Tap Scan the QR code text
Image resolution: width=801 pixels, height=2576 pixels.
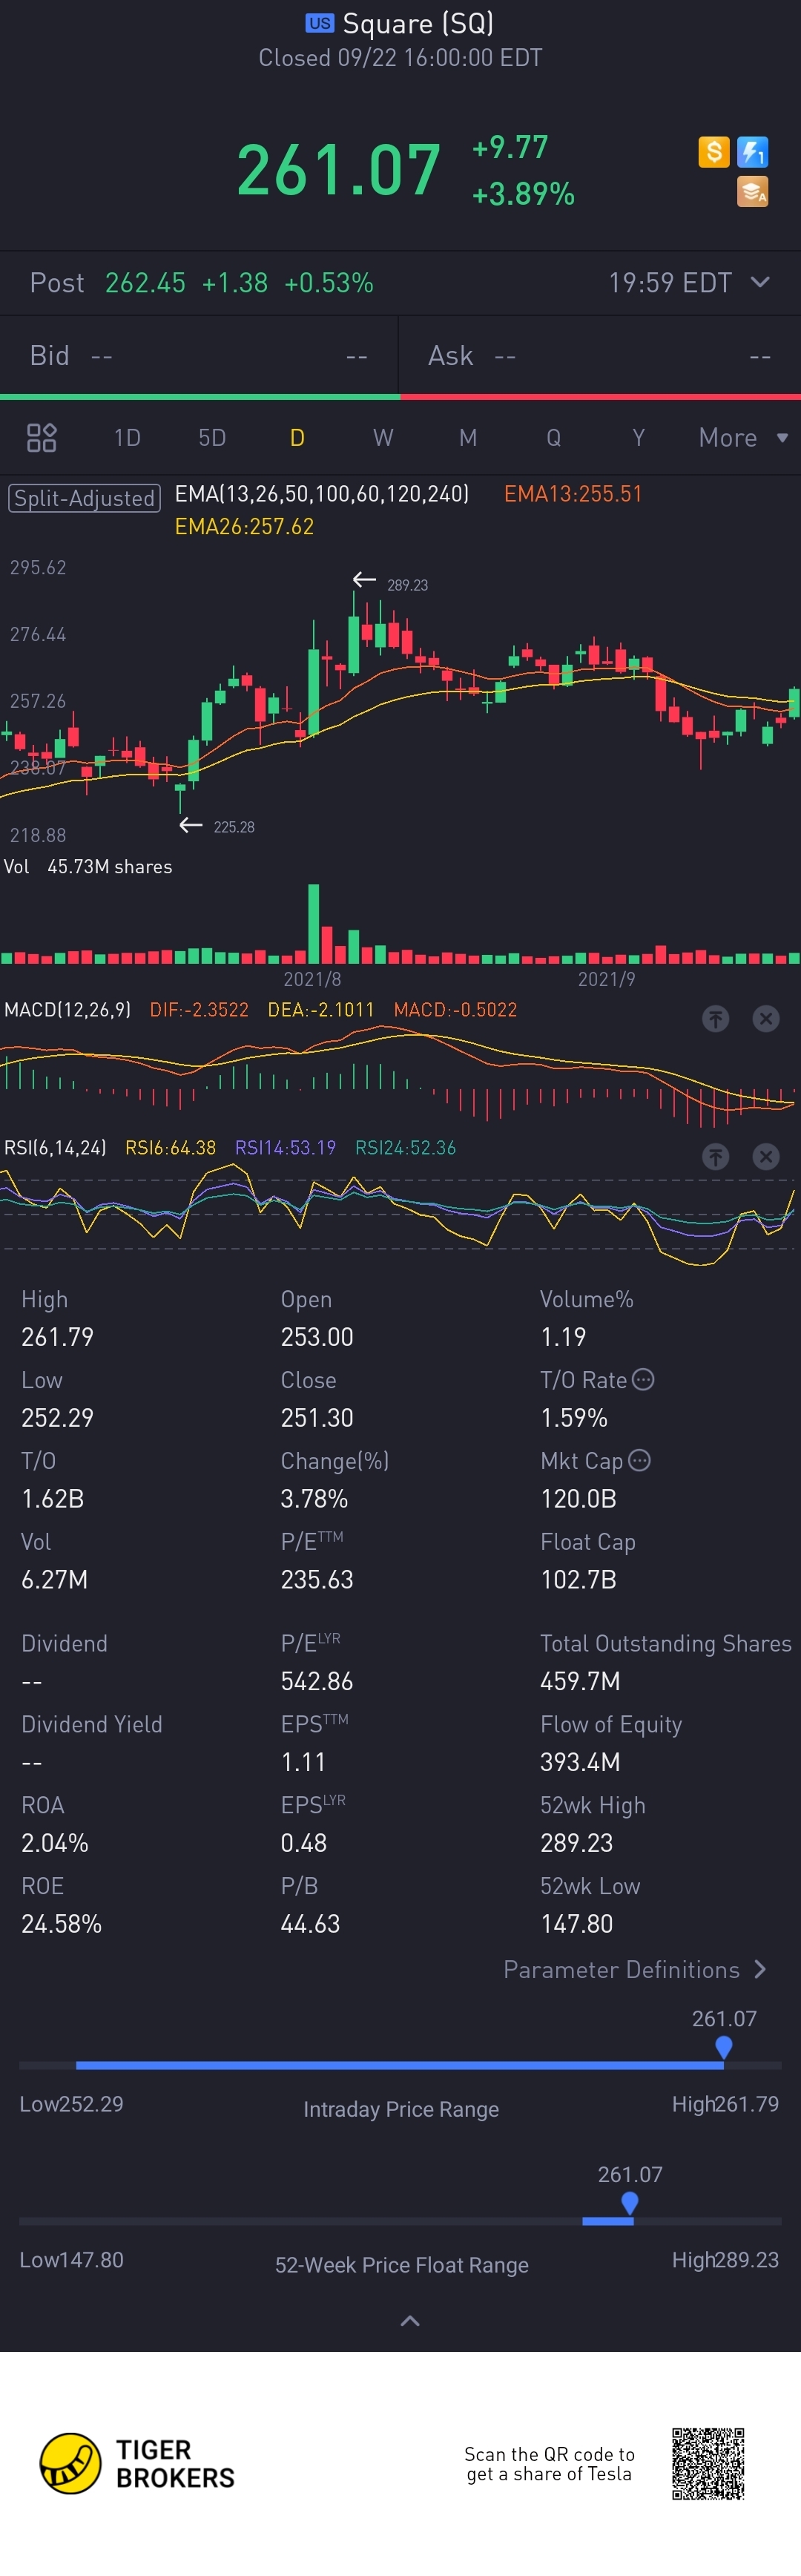549,2464
